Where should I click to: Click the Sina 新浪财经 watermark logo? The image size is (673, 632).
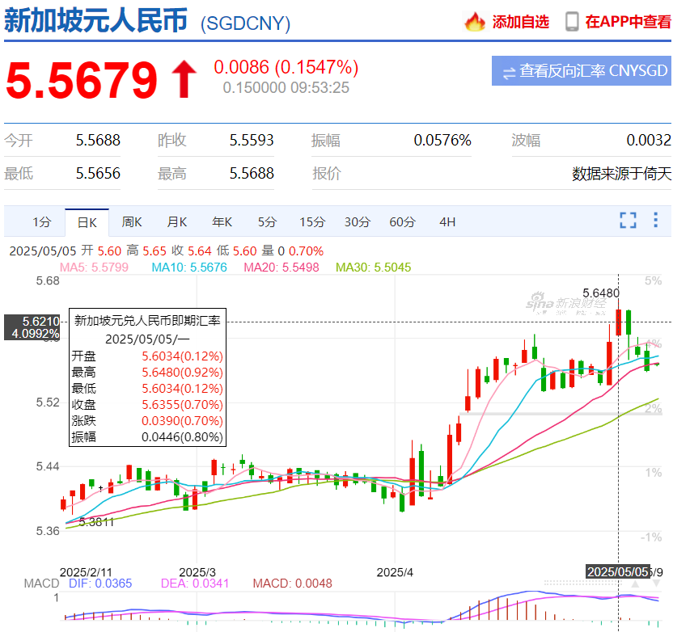click(558, 302)
